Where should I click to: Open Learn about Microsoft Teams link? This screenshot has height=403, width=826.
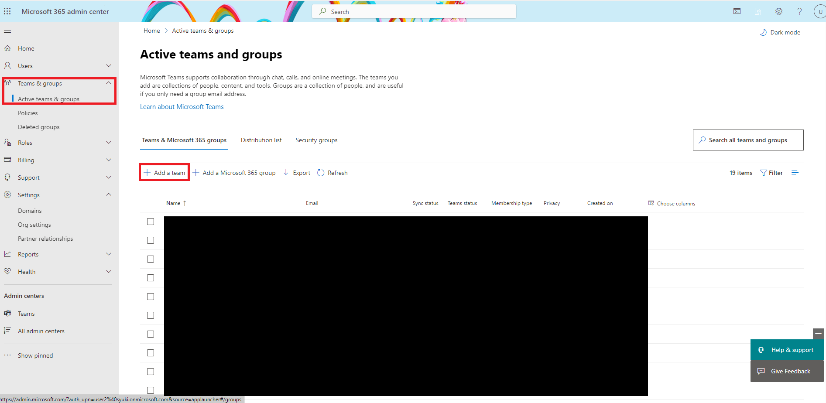(182, 107)
